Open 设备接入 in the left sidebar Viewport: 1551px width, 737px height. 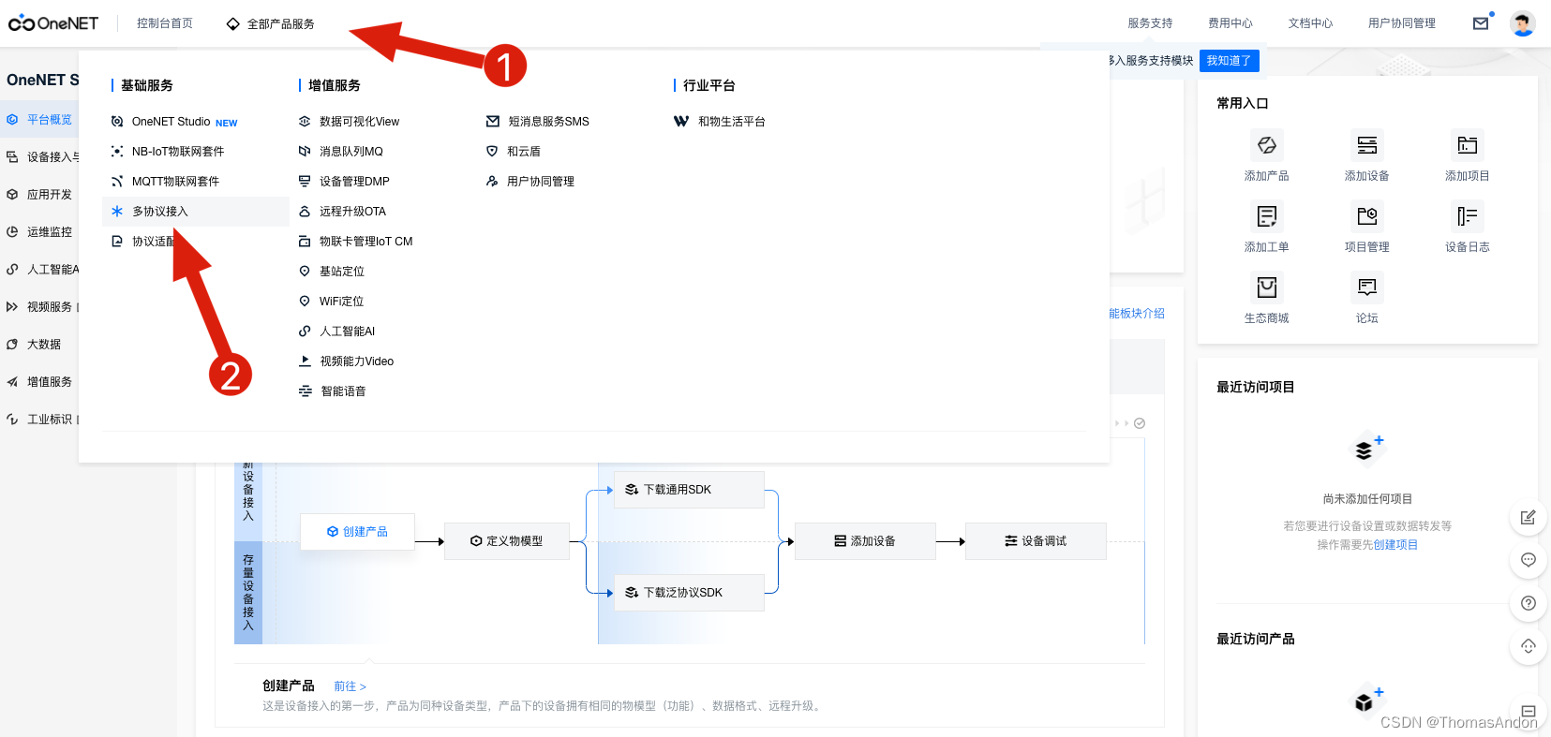point(41,157)
